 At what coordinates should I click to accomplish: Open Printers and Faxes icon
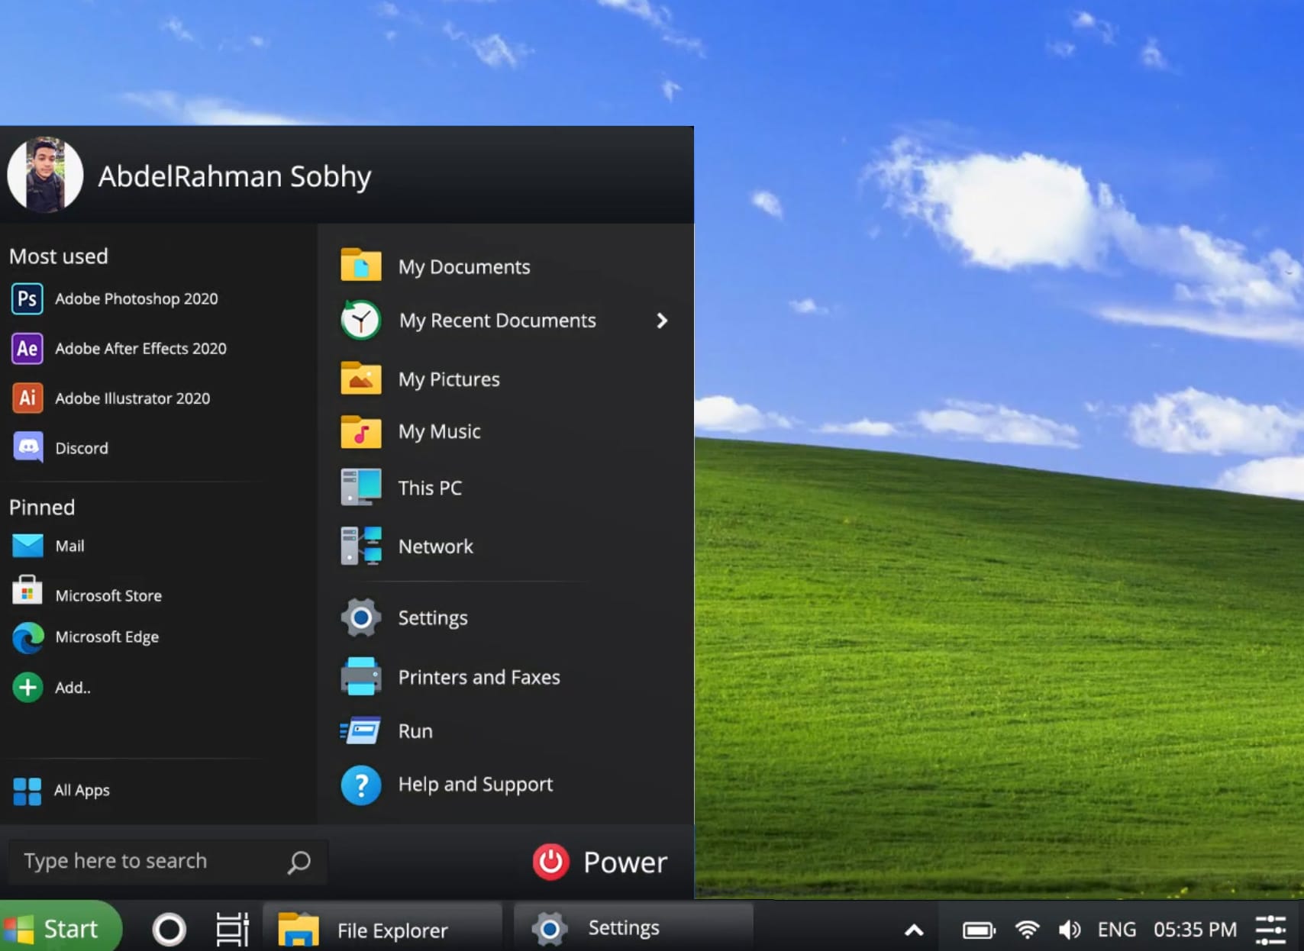point(361,676)
